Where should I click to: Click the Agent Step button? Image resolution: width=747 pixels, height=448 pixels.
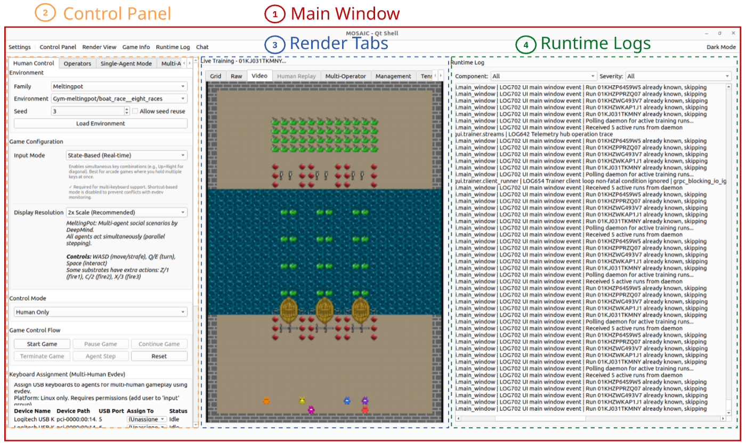point(101,356)
